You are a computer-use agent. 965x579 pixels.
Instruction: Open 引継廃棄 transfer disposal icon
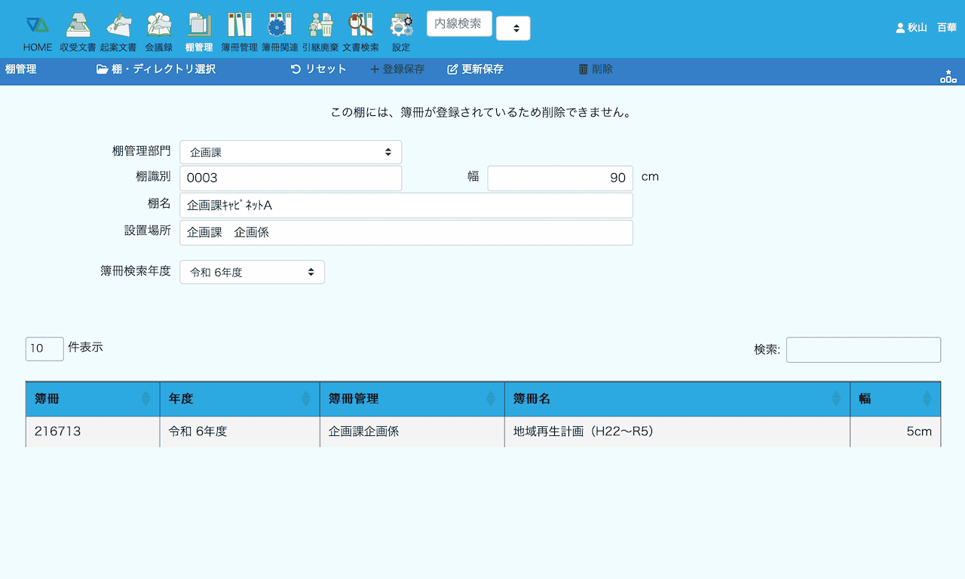point(320,26)
